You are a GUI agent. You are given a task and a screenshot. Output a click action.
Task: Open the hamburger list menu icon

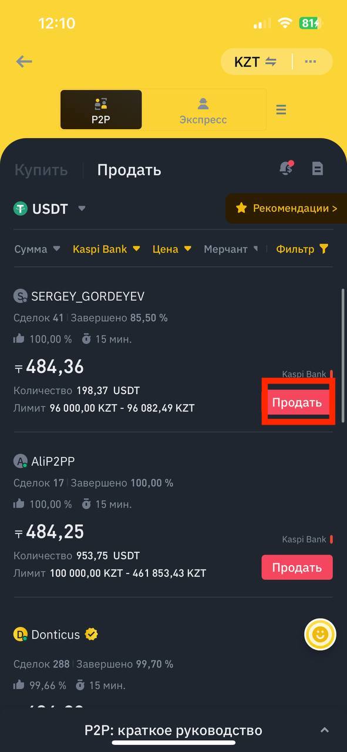281,110
